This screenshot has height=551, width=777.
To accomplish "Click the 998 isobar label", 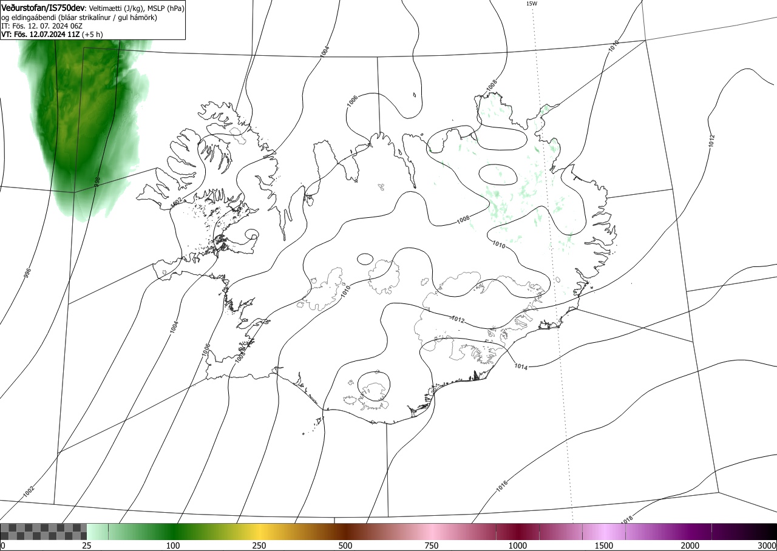I will (97, 181).
